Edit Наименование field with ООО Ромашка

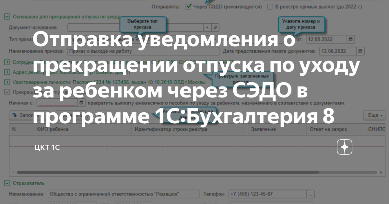click(124, 194)
